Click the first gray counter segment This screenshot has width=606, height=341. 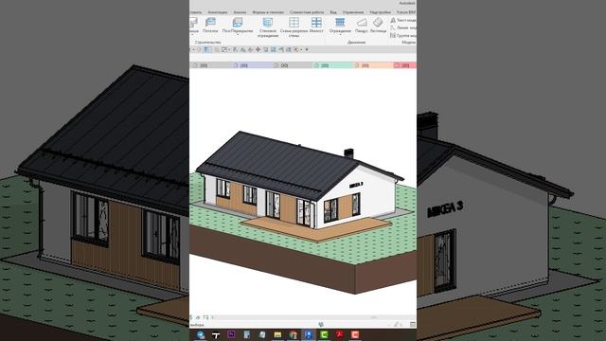tap(210, 65)
